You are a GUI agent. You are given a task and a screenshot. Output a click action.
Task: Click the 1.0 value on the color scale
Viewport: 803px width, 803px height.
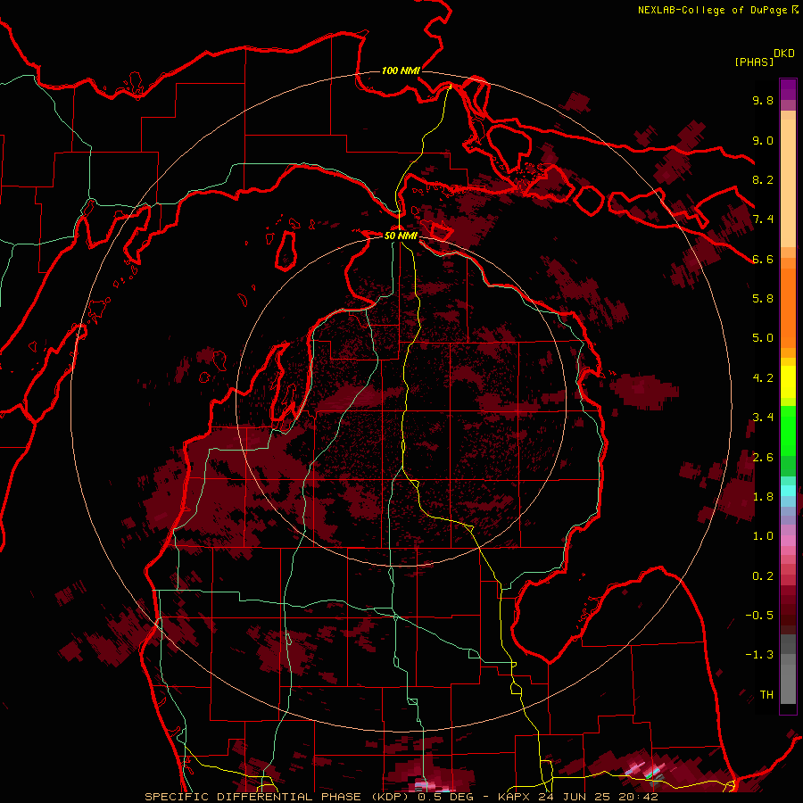tap(763, 536)
